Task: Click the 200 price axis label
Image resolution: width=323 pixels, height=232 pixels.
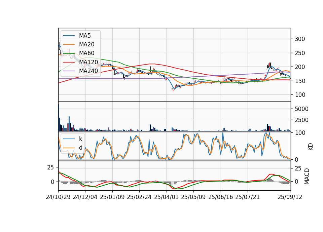Action: coord(300,67)
